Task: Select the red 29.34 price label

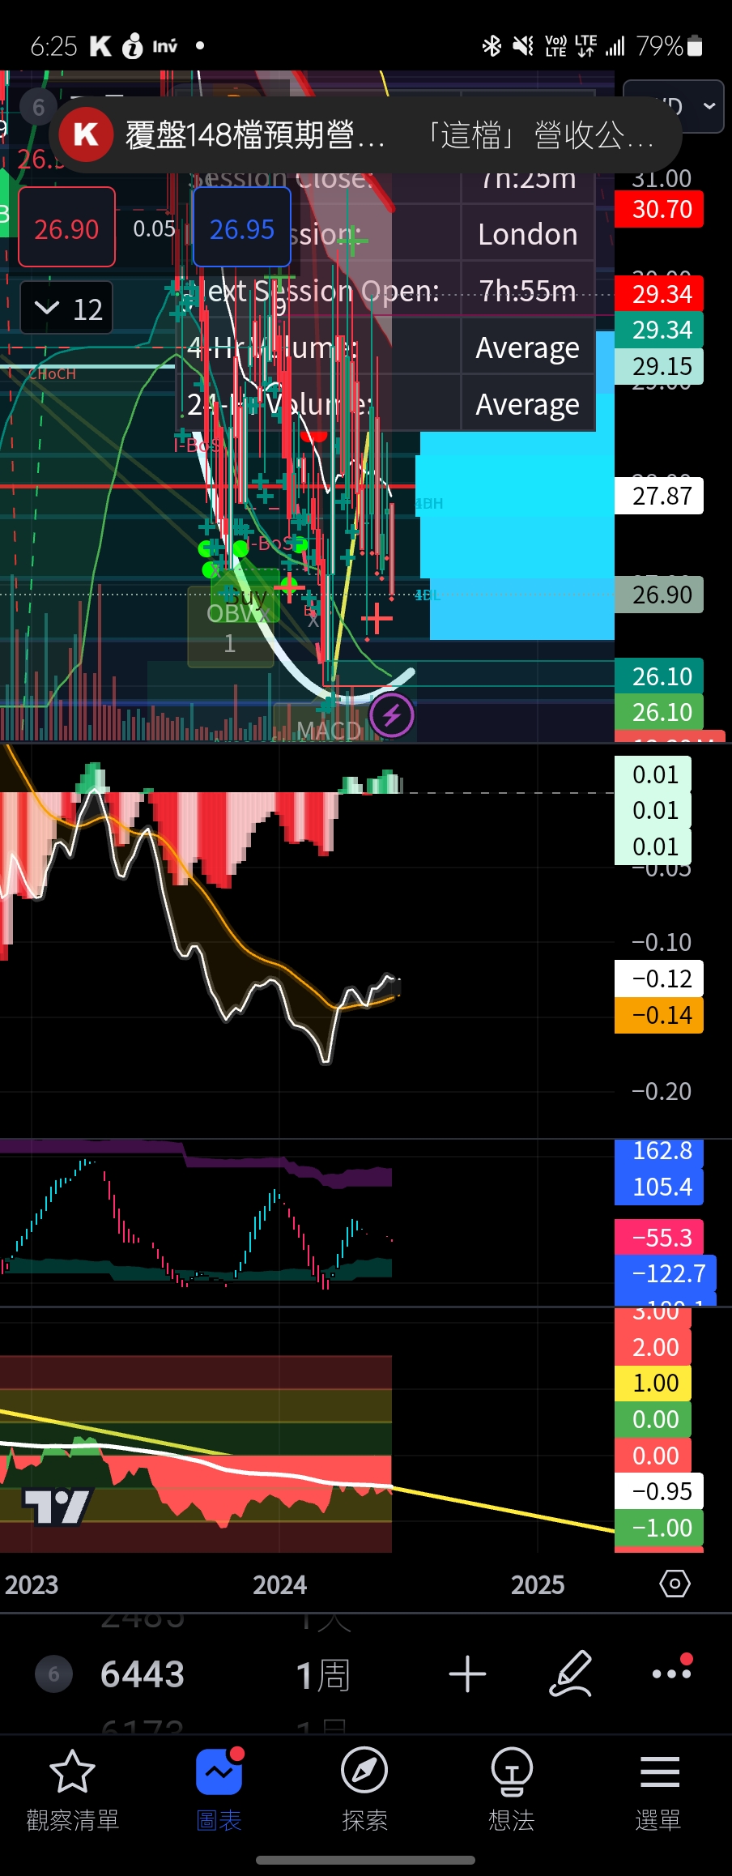Action: point(659,294)
